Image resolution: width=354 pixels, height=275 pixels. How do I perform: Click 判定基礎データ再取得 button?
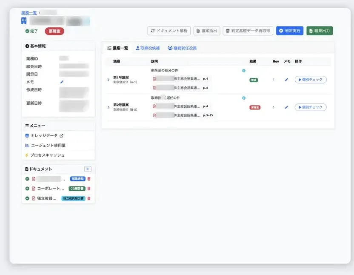[248, 31]
